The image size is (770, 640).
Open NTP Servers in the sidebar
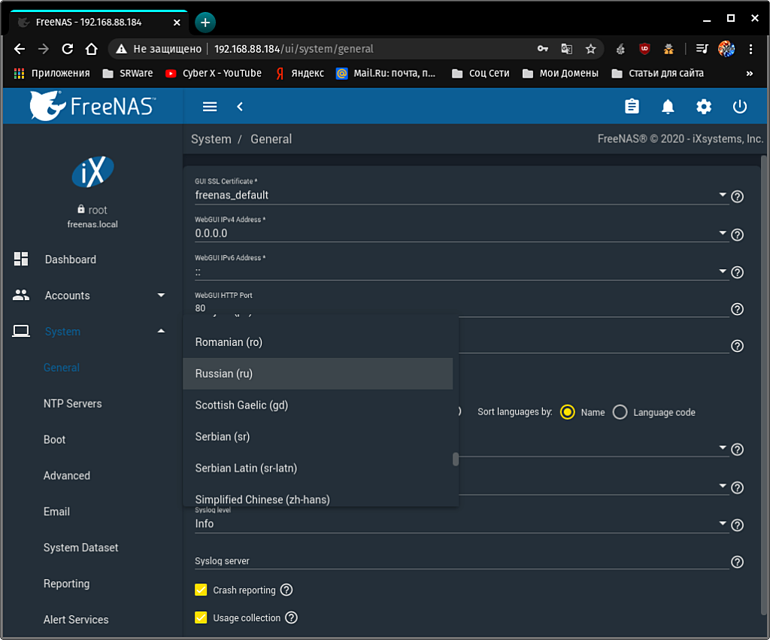tap(72, 404)
